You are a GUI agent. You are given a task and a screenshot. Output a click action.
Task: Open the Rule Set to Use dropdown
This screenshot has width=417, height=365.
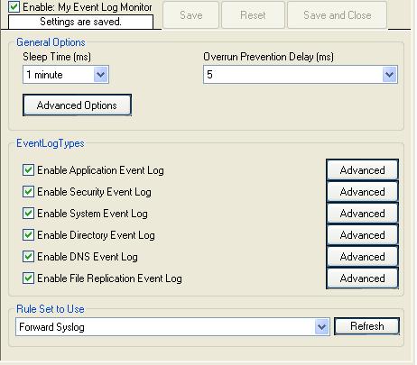pyautogui.click(x=321, y=326)
